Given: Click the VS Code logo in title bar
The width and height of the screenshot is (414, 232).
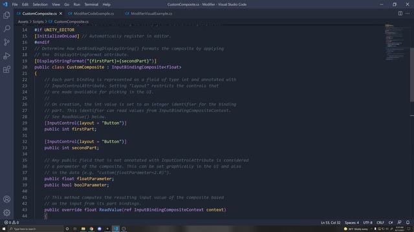Looking at the screenshot, I should point(5,5).
